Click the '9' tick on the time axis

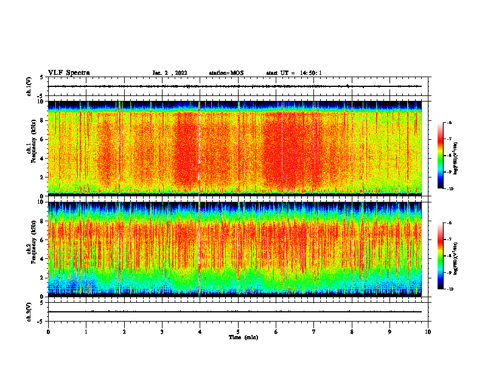[389, 332]
